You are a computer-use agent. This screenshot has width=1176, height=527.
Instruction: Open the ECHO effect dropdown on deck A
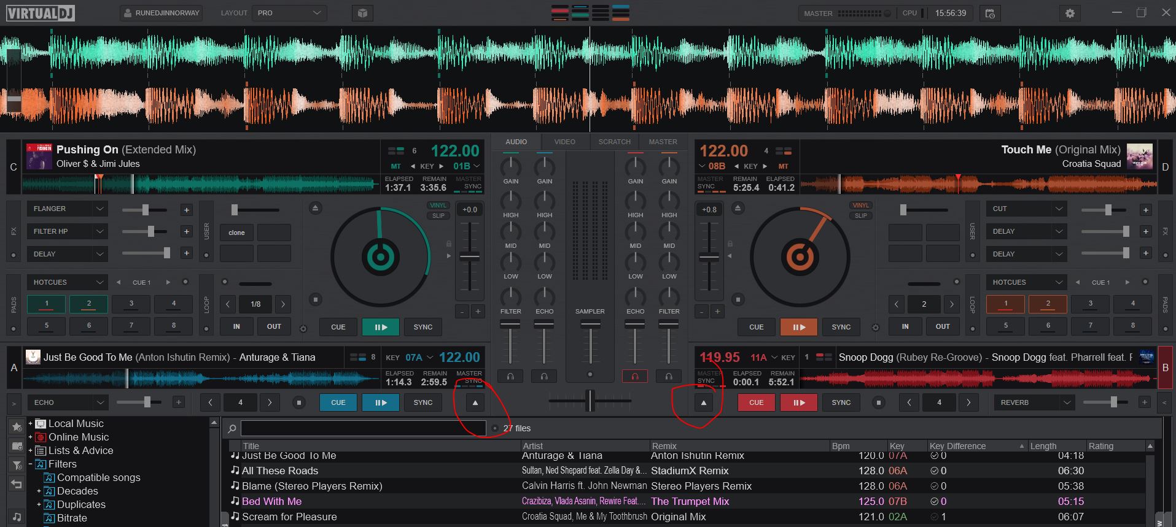pos(68,402)
